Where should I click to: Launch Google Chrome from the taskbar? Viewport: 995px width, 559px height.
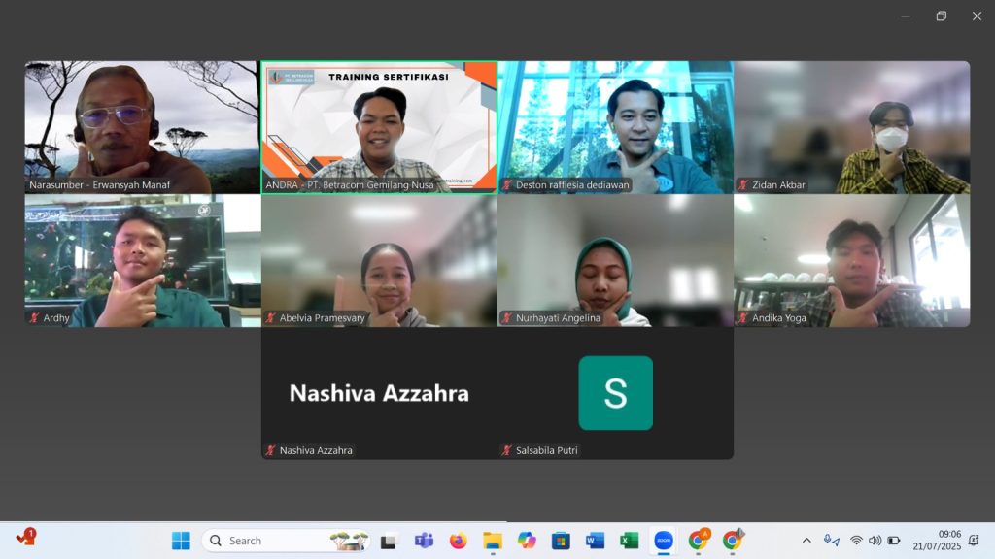pos(697,541)
